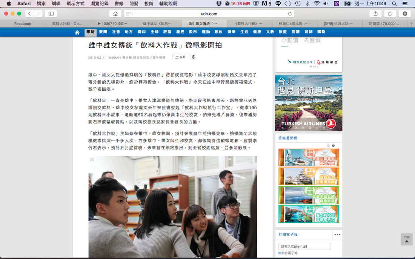415x259 pixels.
Task: Add a new tab with plus button
Action: pyautogui.click(x=411, y=24)
